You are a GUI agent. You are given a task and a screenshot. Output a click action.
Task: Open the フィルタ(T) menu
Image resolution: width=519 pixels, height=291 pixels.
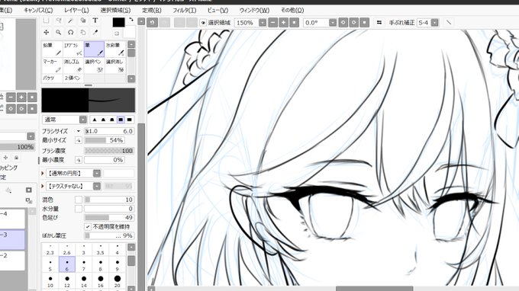(x=185, y=10)
